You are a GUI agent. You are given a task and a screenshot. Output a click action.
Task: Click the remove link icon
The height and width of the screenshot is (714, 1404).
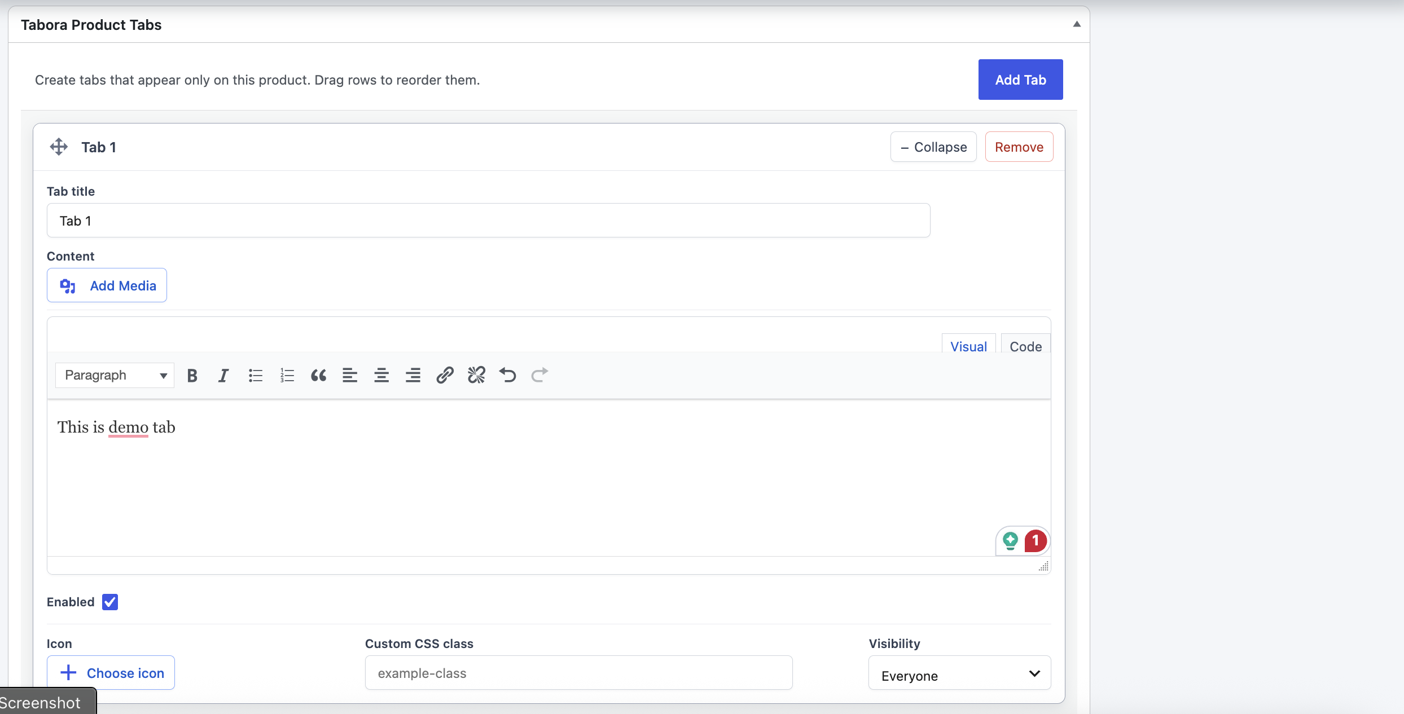tap(476, 375)
